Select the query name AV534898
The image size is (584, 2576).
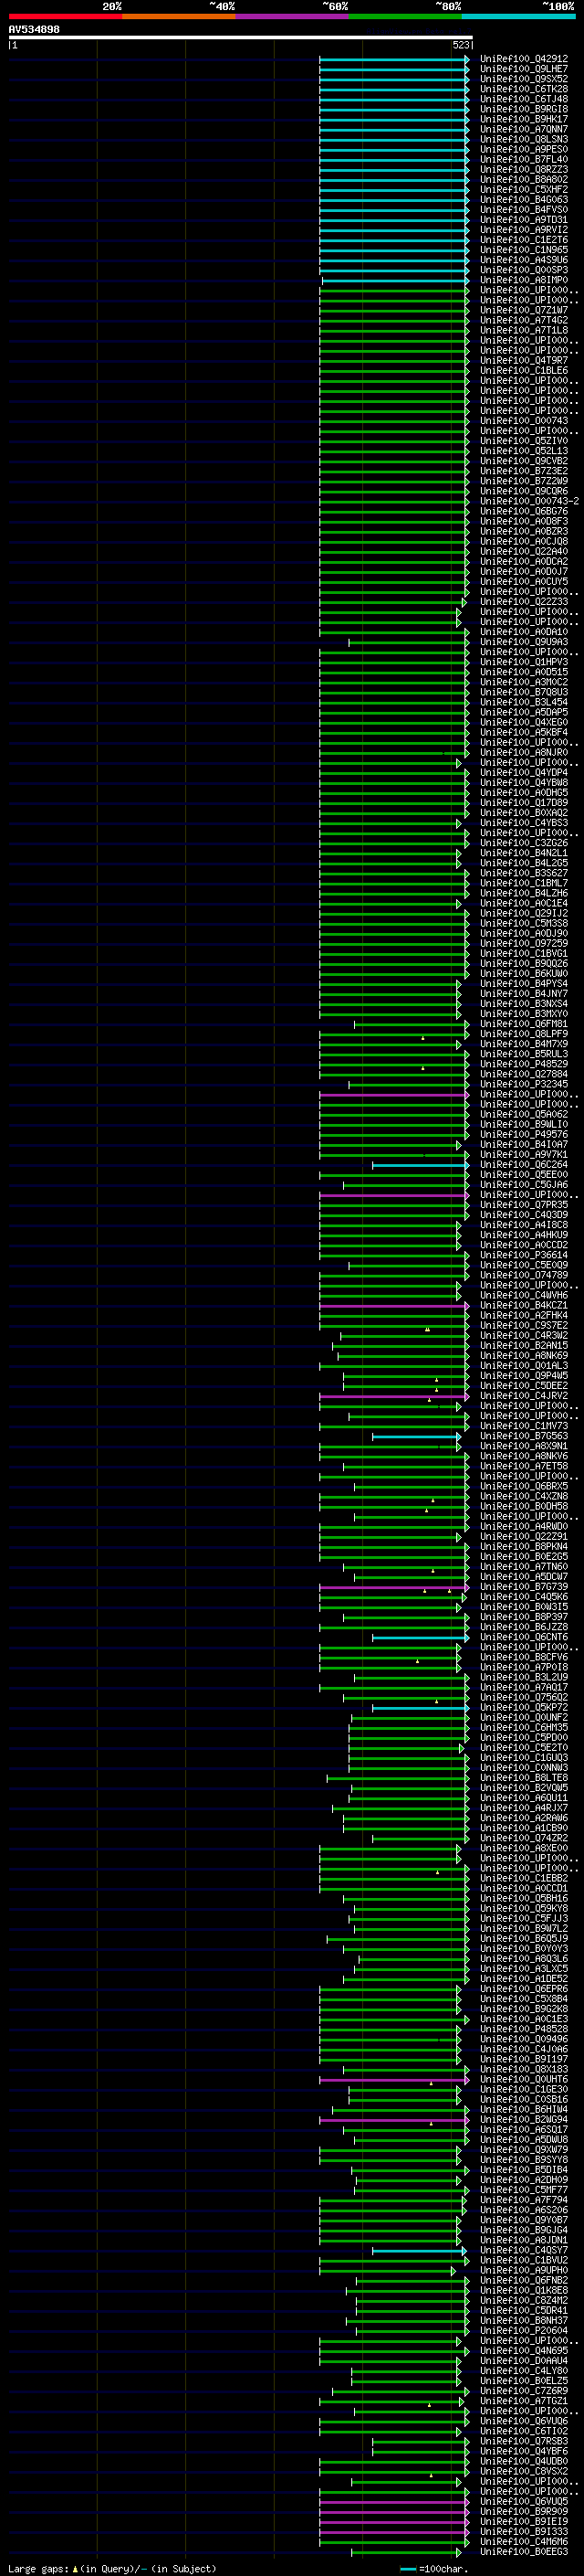click(34, 30)
